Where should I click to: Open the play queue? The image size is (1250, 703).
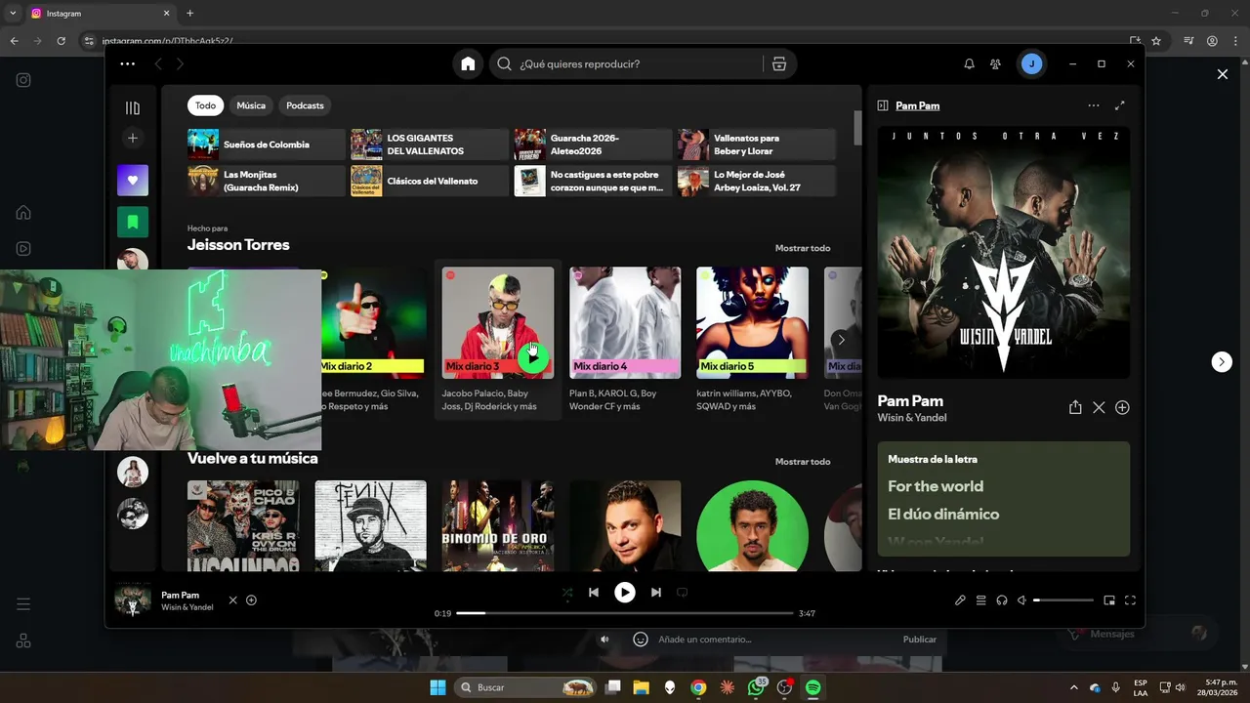[x=981, y=600]
